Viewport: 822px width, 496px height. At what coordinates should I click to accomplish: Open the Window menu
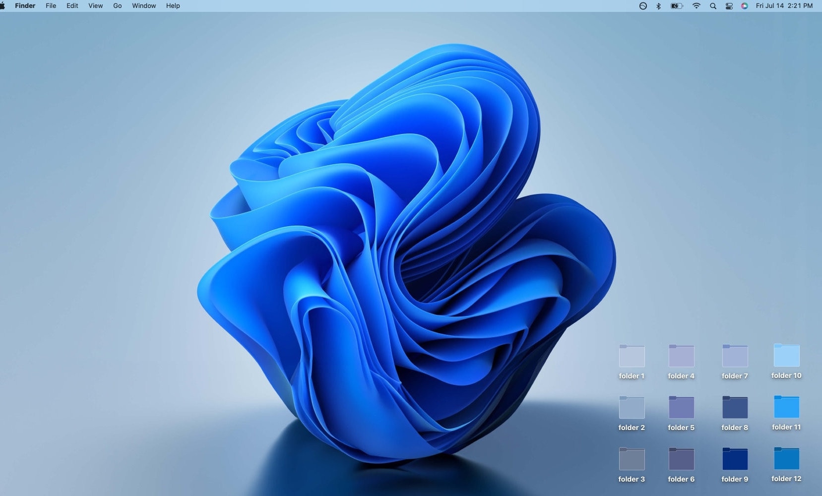[x=143, y=5]
